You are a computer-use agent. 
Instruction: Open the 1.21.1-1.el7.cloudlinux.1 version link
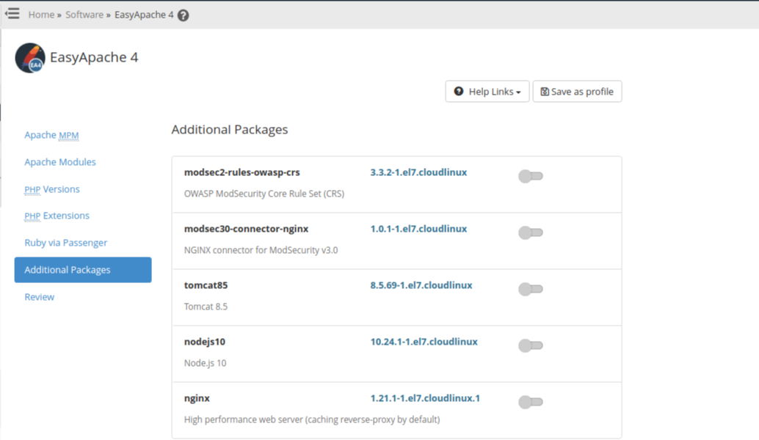(425, 398)
